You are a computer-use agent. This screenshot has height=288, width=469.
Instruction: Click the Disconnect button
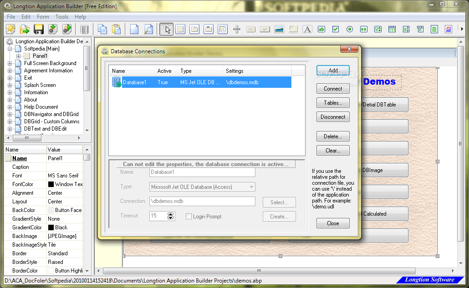click(333, 116)
